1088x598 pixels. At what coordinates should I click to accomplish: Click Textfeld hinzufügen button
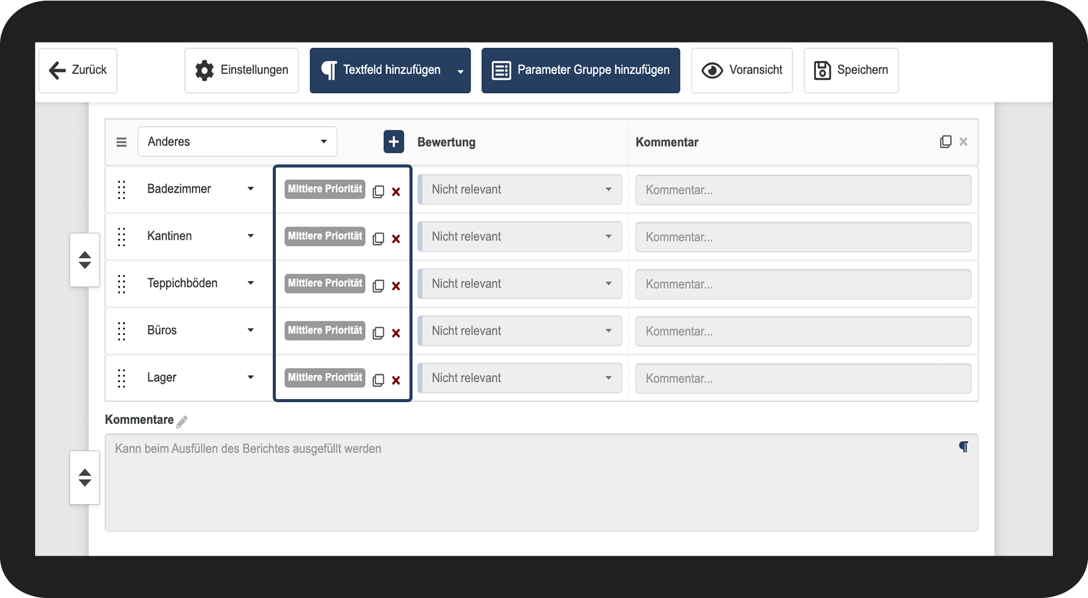pyautogui.click(x=381, y=70)
